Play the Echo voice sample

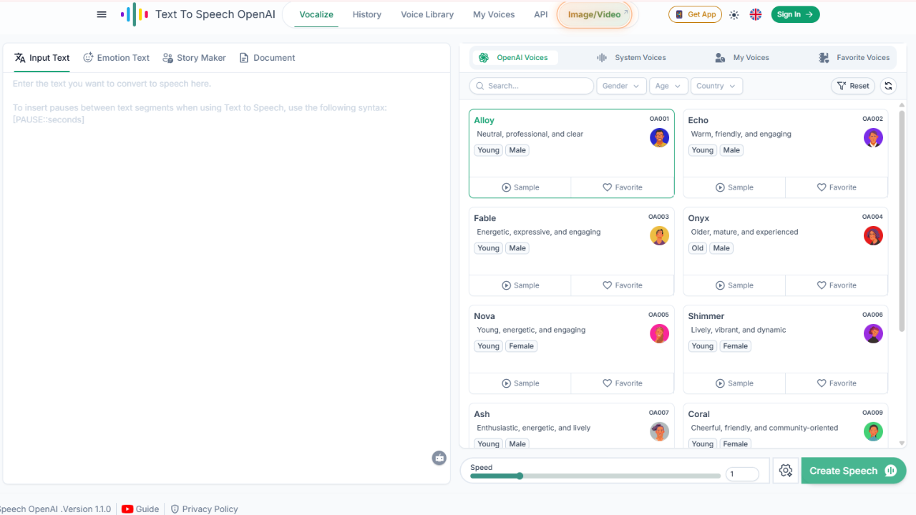click(x=734, y=187)
